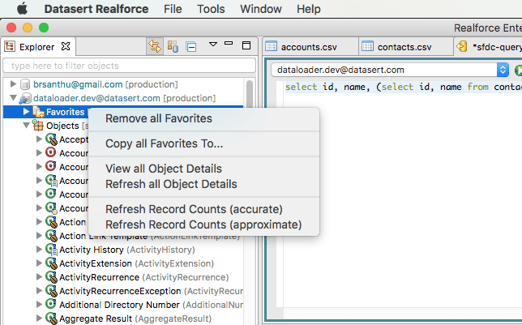Click the Aggregate Result object icon
The image size is (522, 325).
pyautogui.click(x=51, y=319)
